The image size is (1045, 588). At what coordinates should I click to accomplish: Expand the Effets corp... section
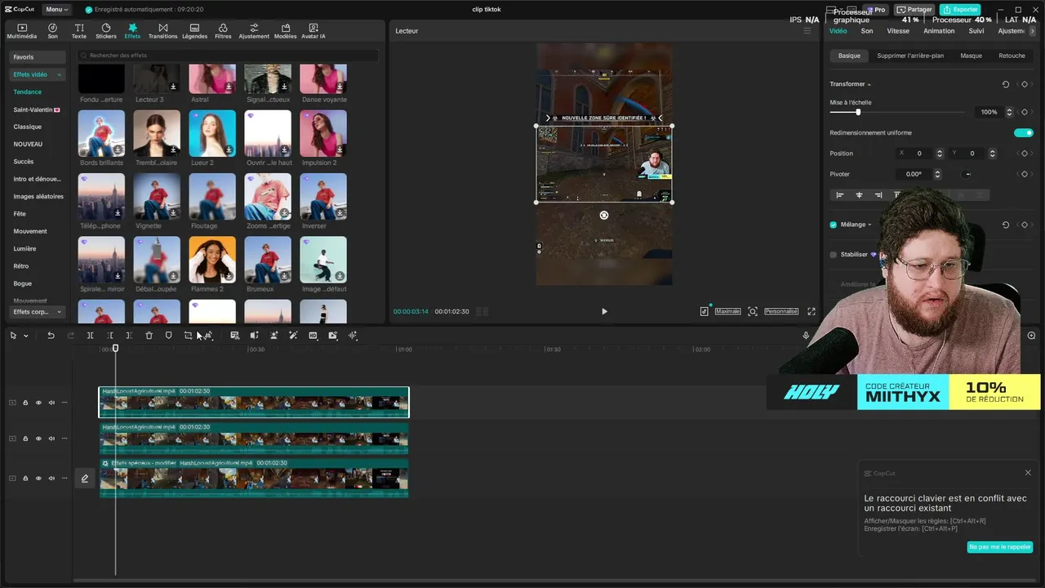(38, 312)
